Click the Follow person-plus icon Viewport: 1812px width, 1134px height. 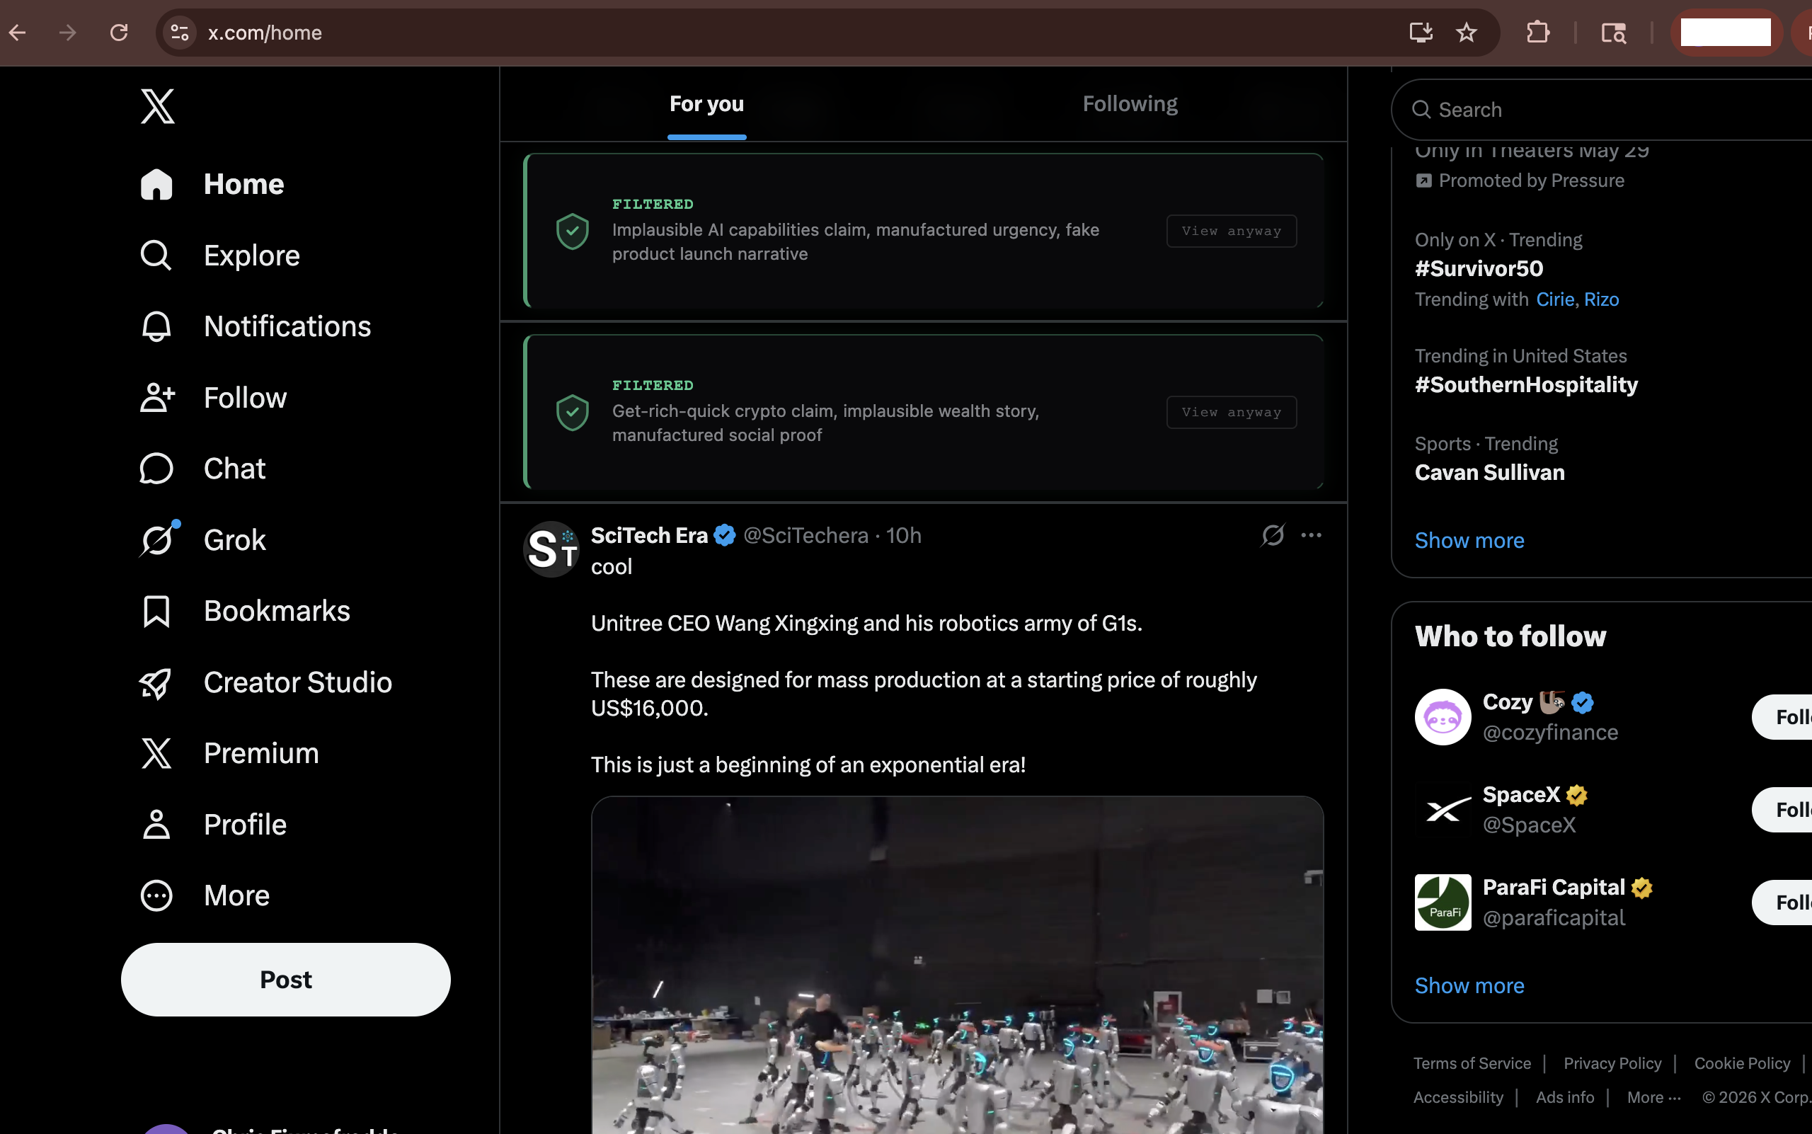tap(158, 398)
